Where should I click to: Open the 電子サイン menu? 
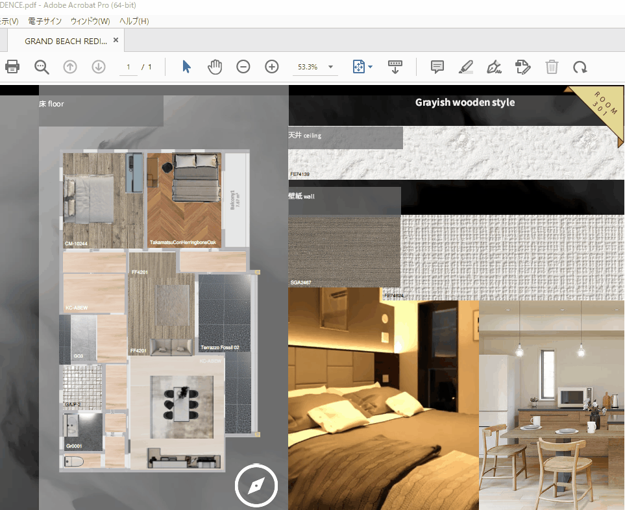click(45, 21)
